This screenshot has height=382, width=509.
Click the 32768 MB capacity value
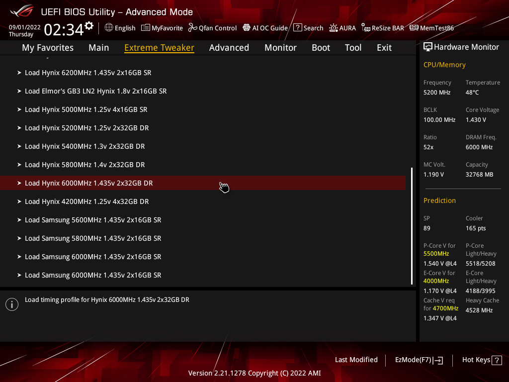click(x=480, y=175)
